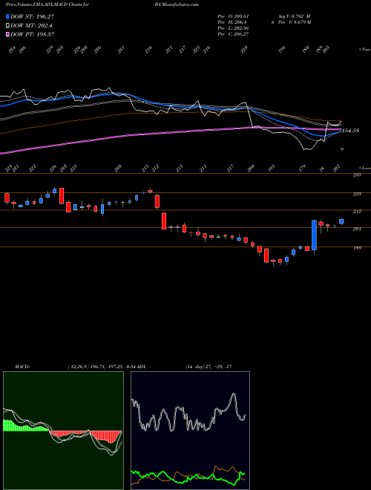
Task: Click the '<Lows' label at right edge
Action: (x=365, y=168)
